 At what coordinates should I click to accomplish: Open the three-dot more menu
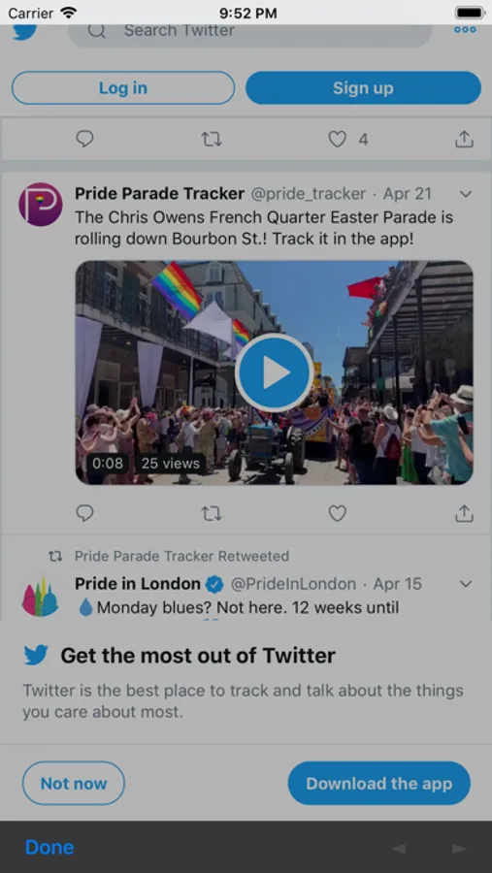pyautogui.click(x=465, y=30)
